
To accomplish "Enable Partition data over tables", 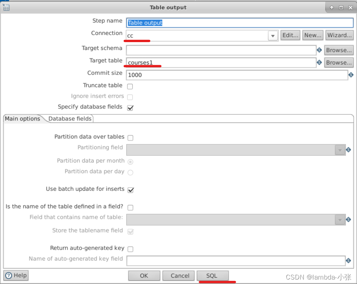I will point(130,138).
